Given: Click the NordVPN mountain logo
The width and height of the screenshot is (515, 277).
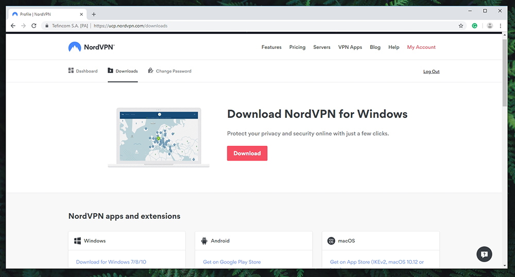Looking at the screenshot, I should pos(75,47).
